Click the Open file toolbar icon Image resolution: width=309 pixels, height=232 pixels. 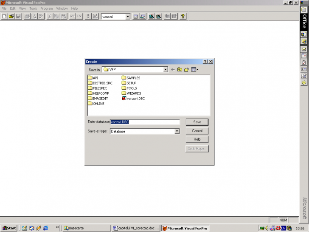click(x=11, y=17)
